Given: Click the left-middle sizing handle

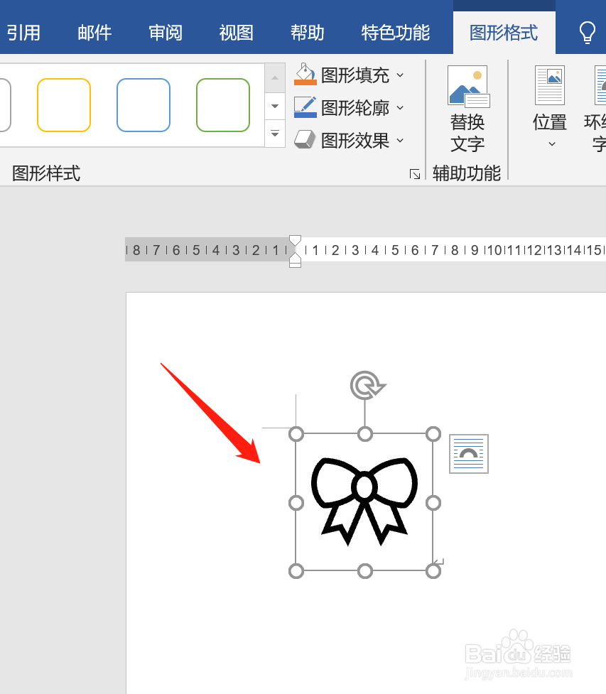Looking at the screenshot, I should tap(296, 503).
